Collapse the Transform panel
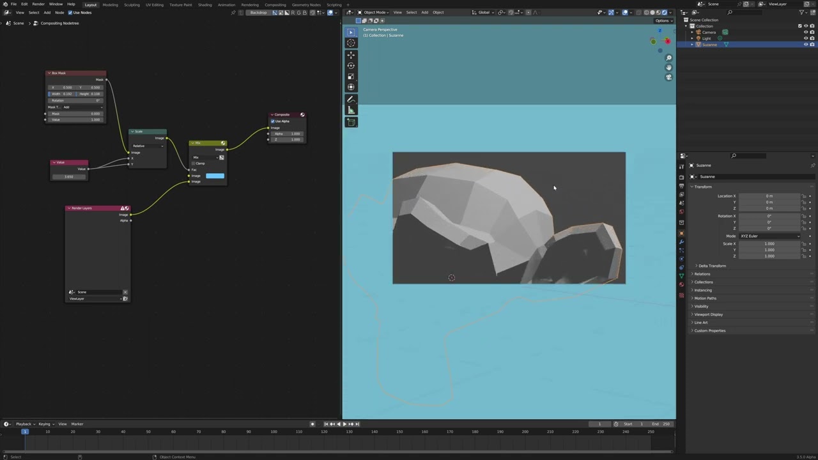This screenshot has width=818, height=460. pos(703,187)
